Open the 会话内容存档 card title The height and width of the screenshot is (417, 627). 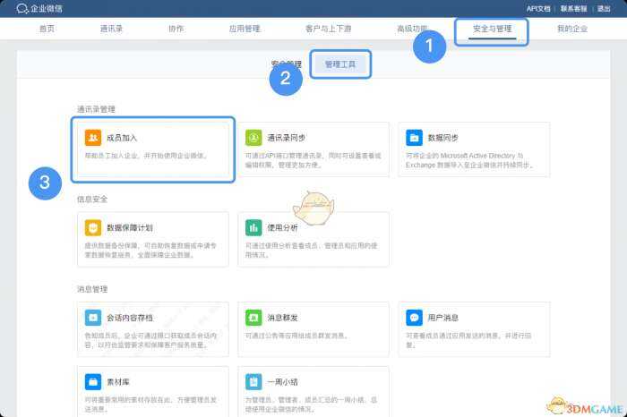coord(130,318)
